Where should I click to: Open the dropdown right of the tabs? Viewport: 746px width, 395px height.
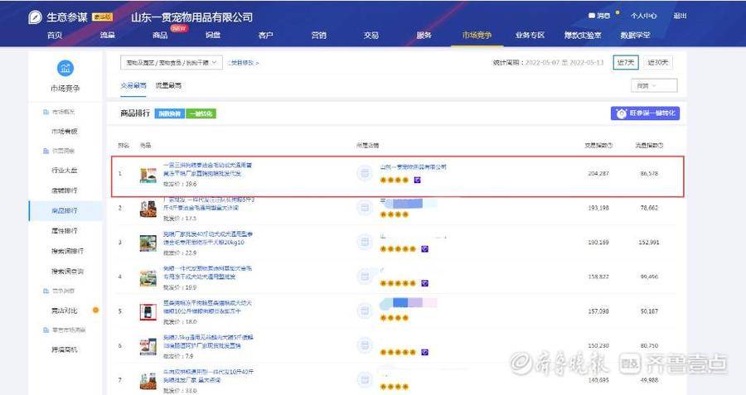pyautogui.click(x=654, y=86)
